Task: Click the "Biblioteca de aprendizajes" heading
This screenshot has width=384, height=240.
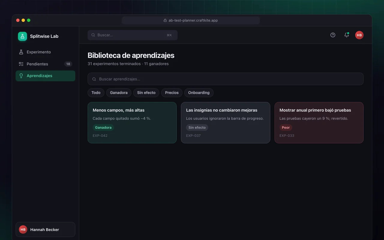Action: 131,55
